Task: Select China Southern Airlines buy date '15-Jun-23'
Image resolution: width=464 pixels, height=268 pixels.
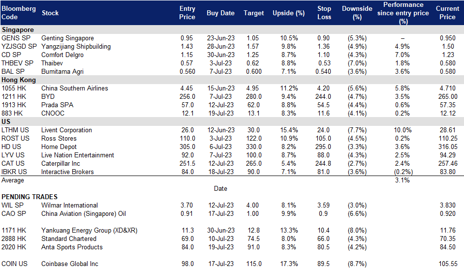Action: click(x=221, y=88)
